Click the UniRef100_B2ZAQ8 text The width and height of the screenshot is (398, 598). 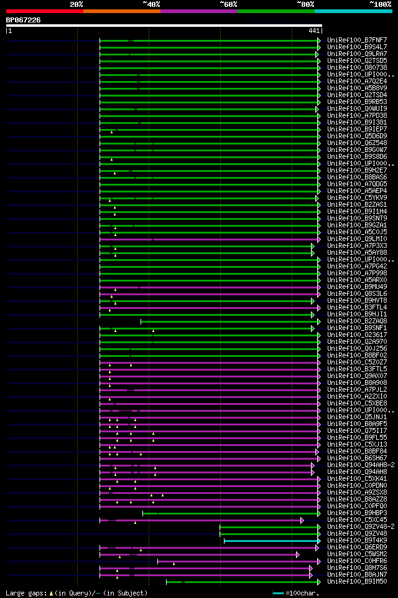pyautogui.click(x=357, y=321)
